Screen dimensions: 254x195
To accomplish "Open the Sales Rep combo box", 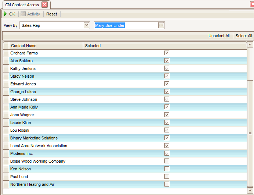I will pyautogui.click(x=51, y=25).
